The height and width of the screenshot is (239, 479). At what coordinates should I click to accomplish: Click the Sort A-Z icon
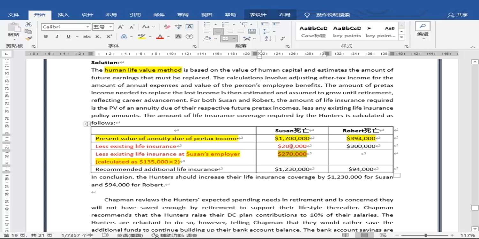pyautogui.click(x=268, y=39)
